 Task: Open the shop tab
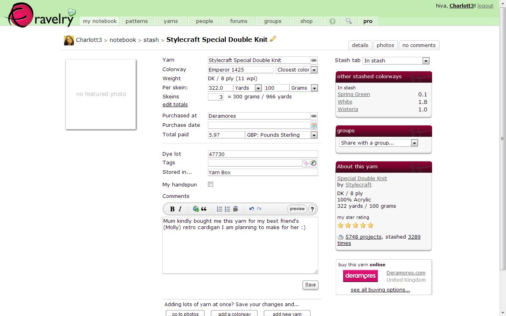[306, 21]
